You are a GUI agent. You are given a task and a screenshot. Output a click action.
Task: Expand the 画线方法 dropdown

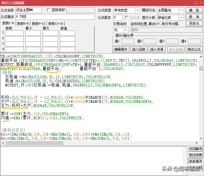tap(181, 10)
